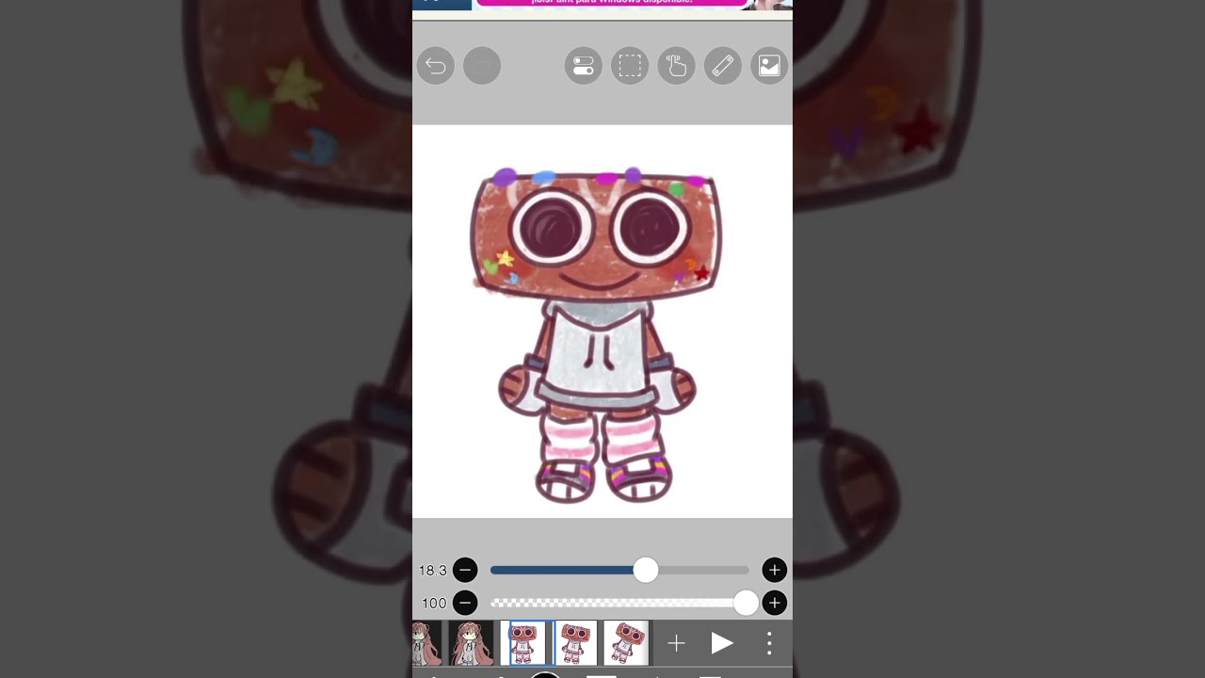Select the partly hidden girl frame thumbnail
Image resolution: width=1205 pixels, height=678 pixels.
pyautogui.click(x=426, y=643)
